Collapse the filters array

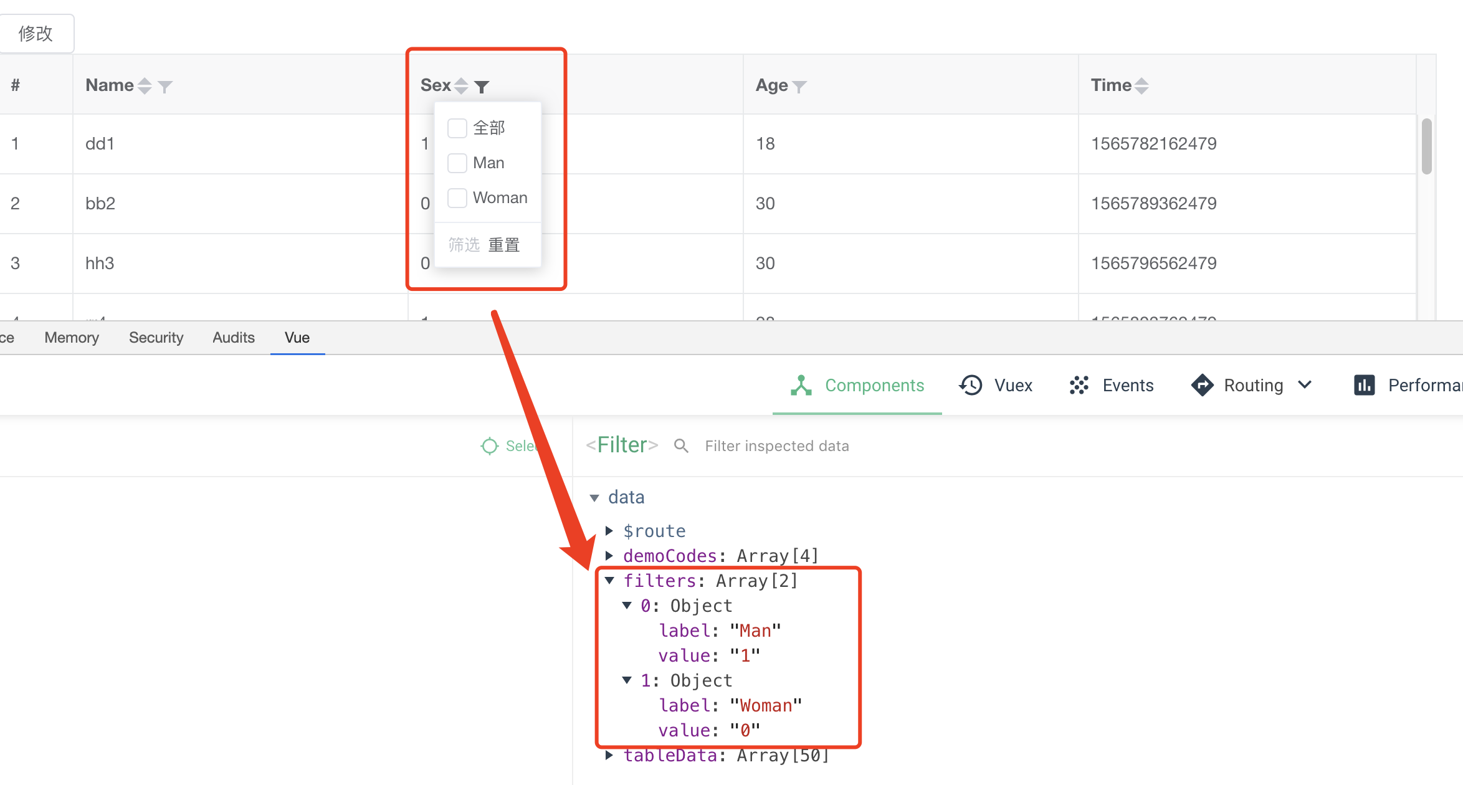609,580
